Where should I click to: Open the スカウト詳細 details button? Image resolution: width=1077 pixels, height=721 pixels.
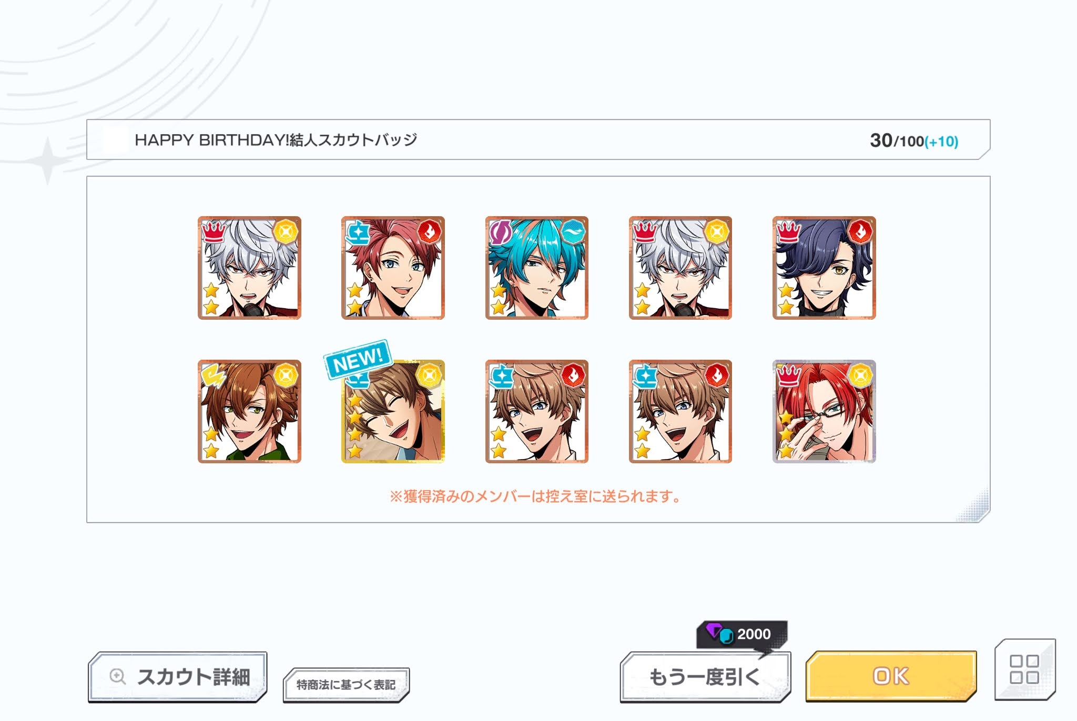click(x=178, y=677)
